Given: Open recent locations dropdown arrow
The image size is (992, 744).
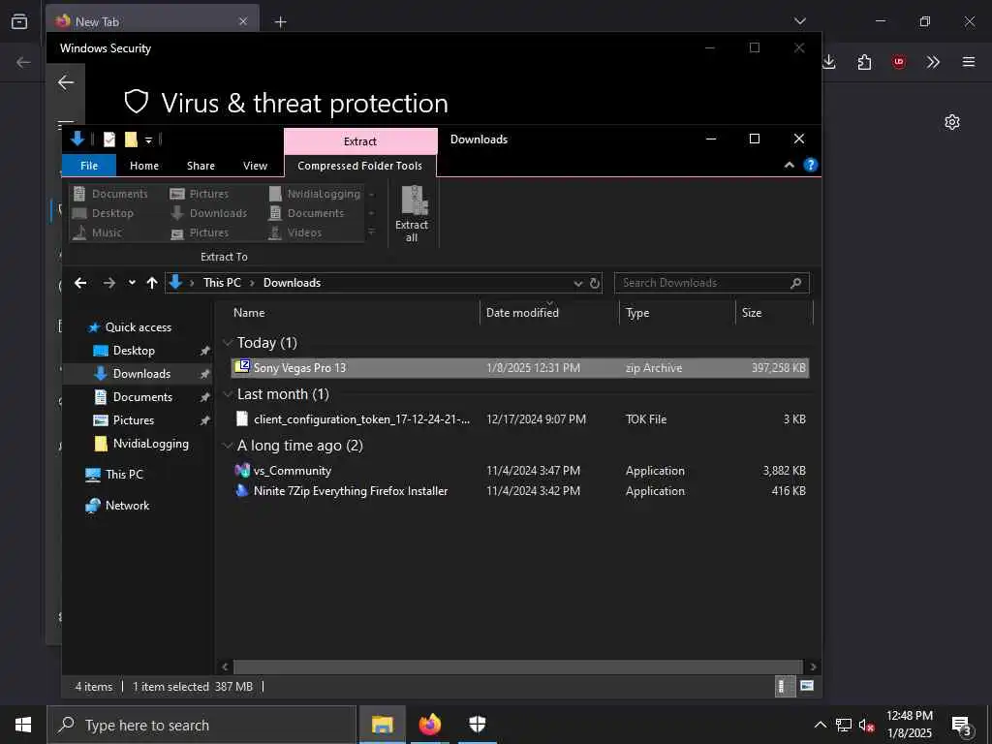Looking at the screenshot, I should [x=132, y=283].
